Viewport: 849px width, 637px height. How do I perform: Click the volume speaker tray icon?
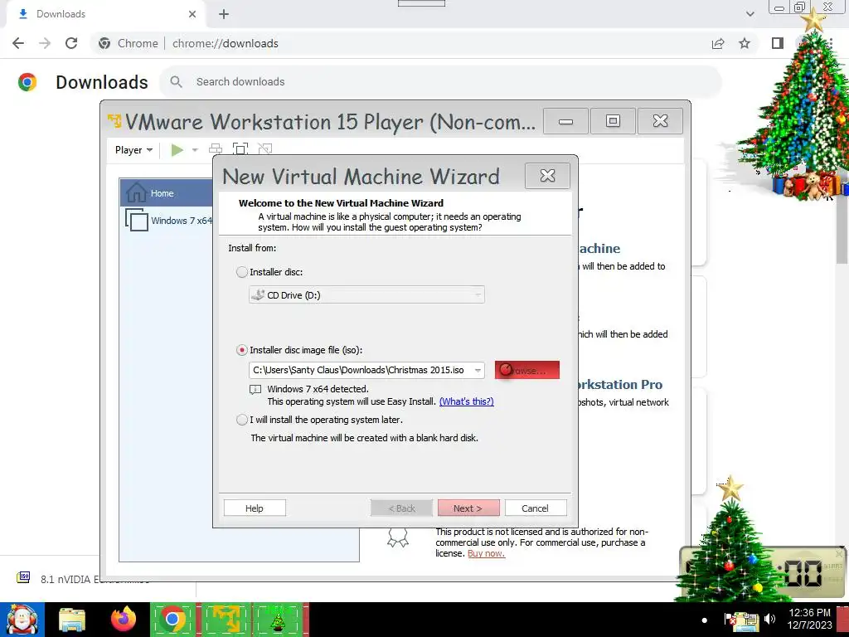coord(769,619)
